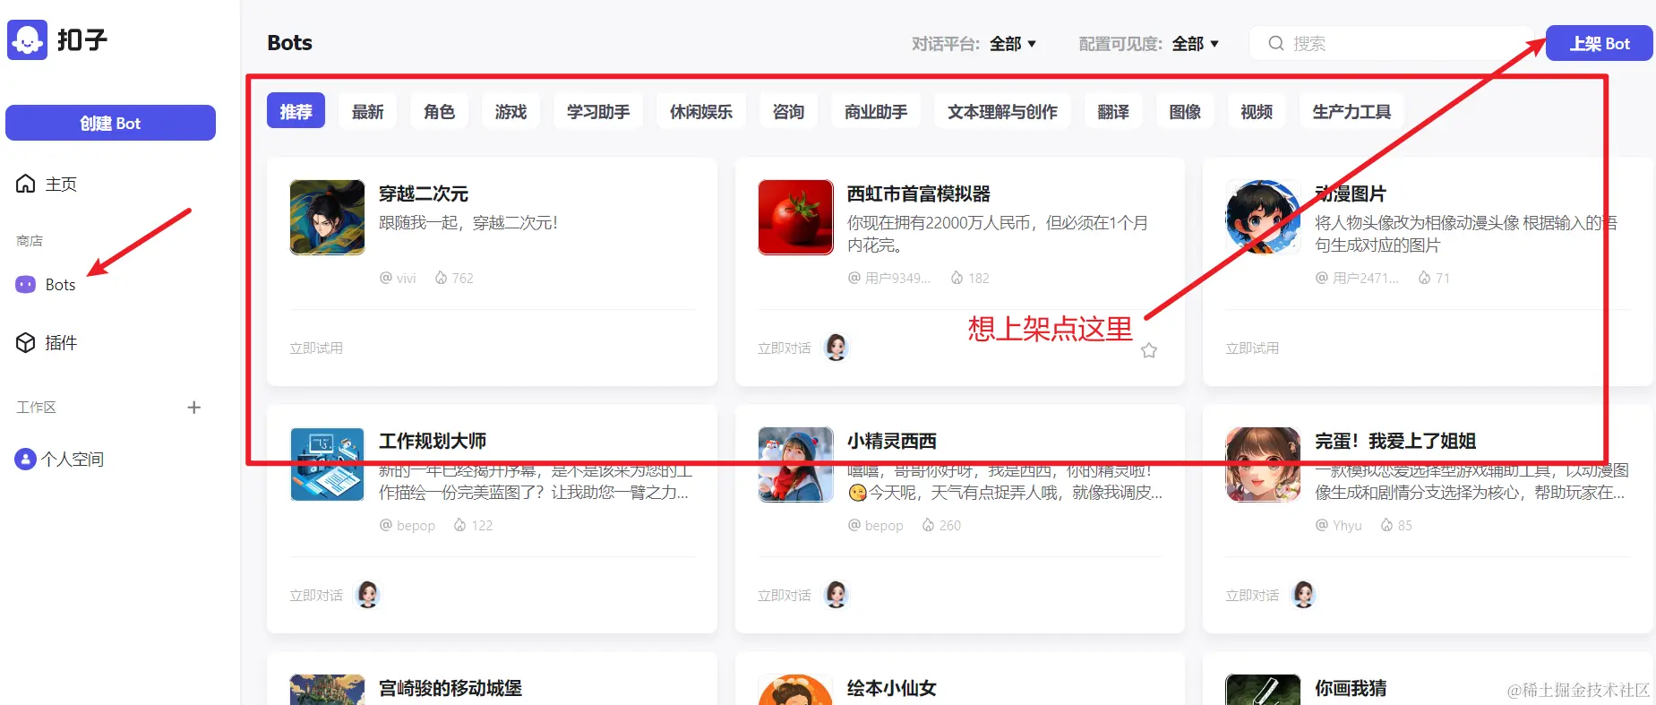Image resolution: width=1656 pixels, height=705 pixels.
Task: Switch to the 生产力工具 category tab
Action: pyautogui.click(x=1351, y=111)
